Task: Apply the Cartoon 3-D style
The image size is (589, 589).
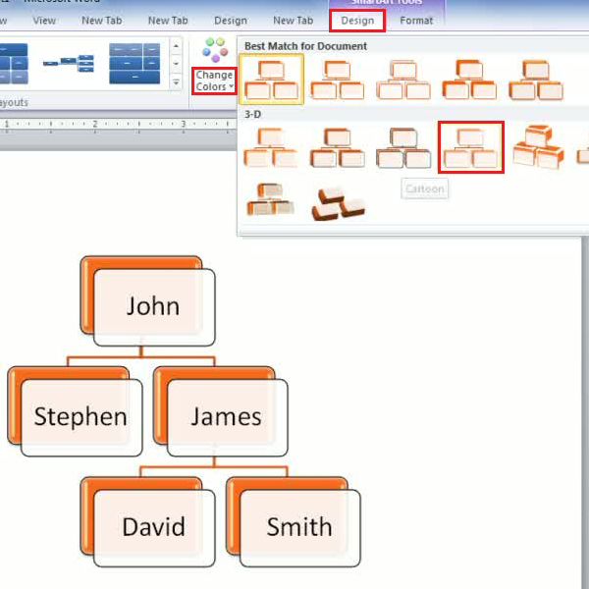Action: (x=471, y=147)
